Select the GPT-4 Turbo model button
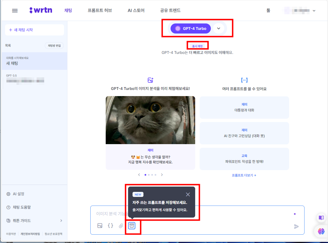Viewport: 328px width, 243px height. tap(191, 28)
